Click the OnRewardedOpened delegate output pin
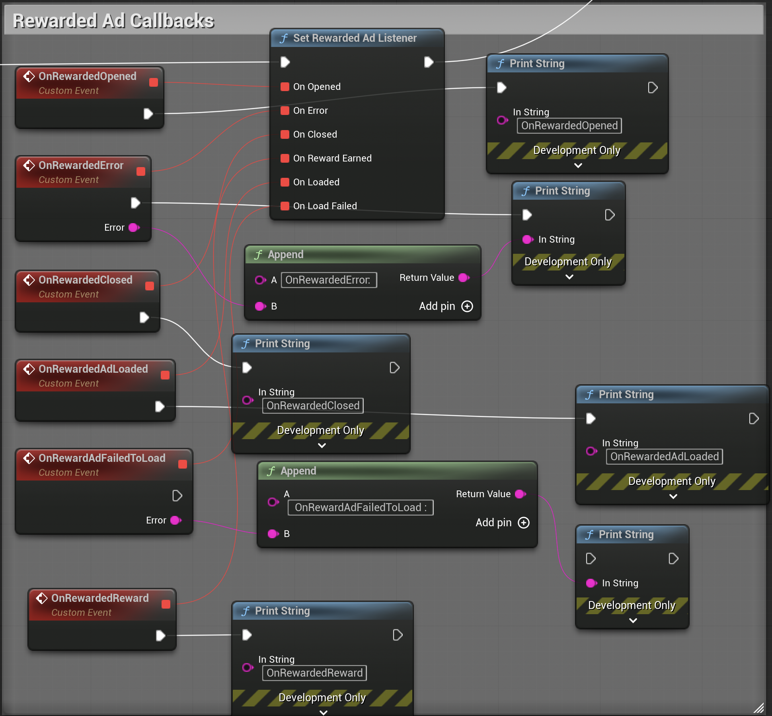Image resolution: width=772 pixels, height=716 pixels. pyautogui.click(x=154, y=82)
